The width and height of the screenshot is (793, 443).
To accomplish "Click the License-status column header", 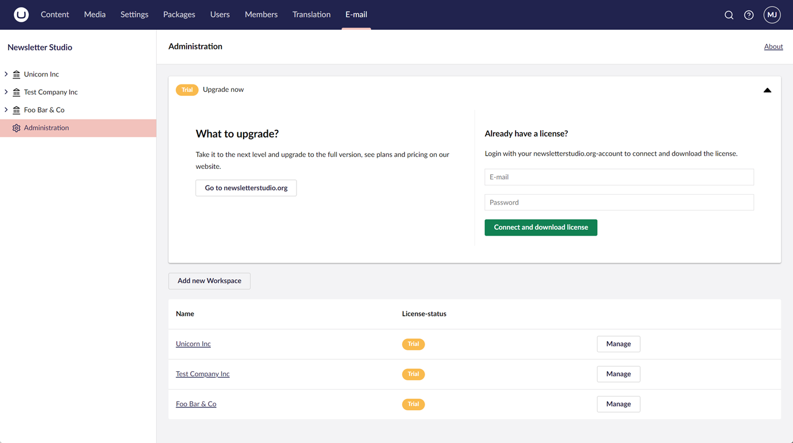I will pyautogui.click(x=424, y=314).
